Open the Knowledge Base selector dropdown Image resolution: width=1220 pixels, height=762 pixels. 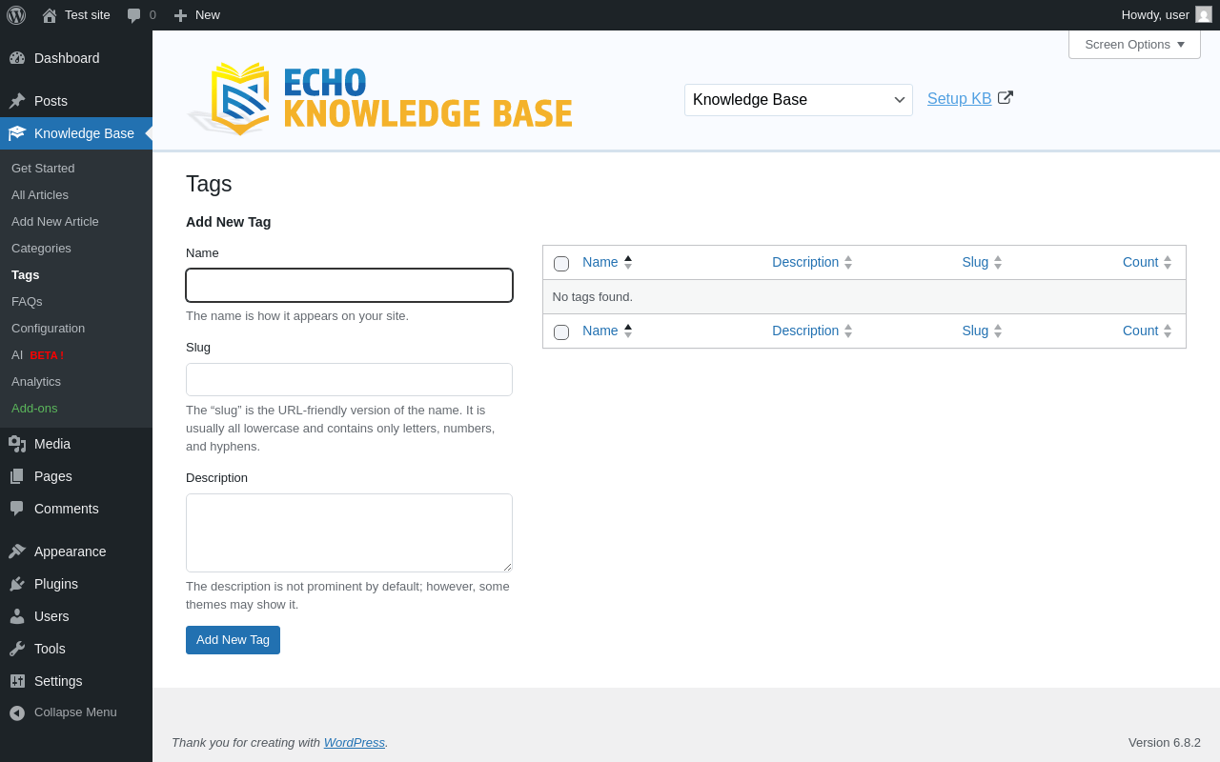click(x=799, y=100)
